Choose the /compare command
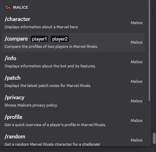156x152 pixels. pyautogui.click(x=73, y=42)
